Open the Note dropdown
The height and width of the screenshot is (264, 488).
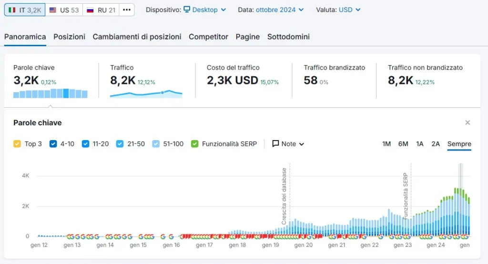(288, 144)
